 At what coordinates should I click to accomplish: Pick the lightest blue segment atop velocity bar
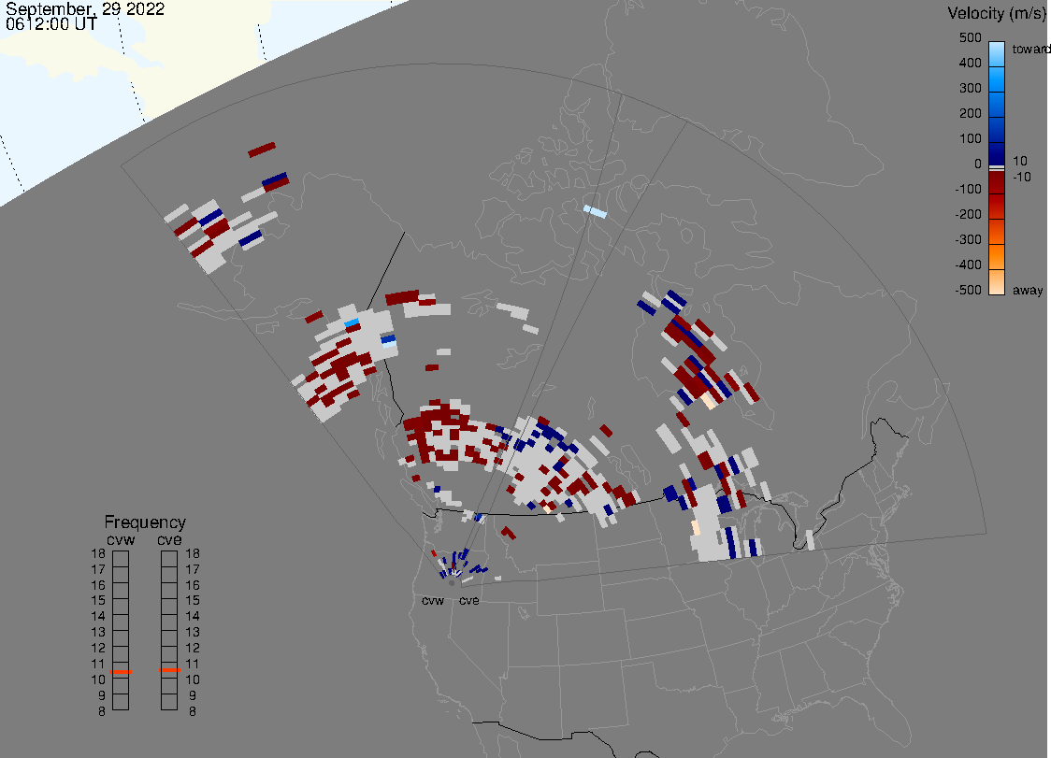(997, 54)
